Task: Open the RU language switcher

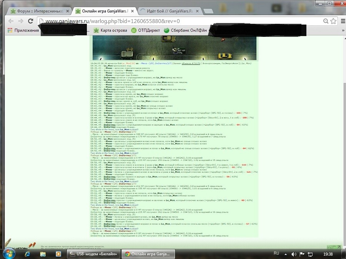Action: 276,254
